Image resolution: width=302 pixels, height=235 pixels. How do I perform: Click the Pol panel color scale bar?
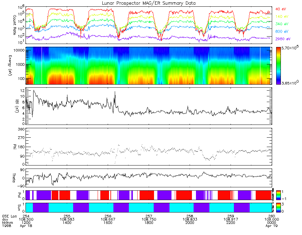[x=278, y=195]
